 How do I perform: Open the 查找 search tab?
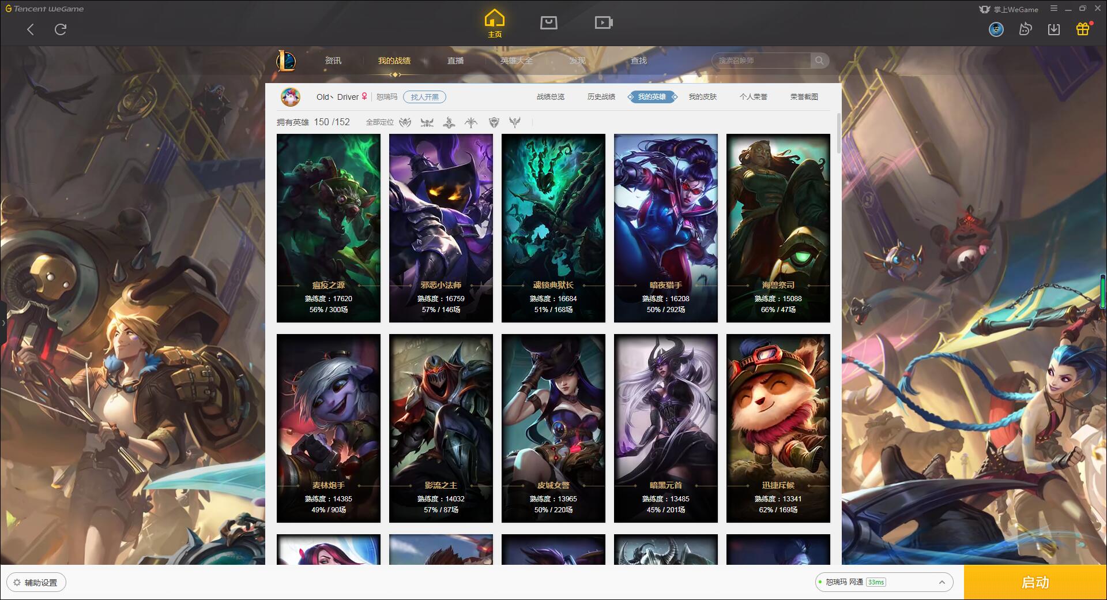pos(639,61)
